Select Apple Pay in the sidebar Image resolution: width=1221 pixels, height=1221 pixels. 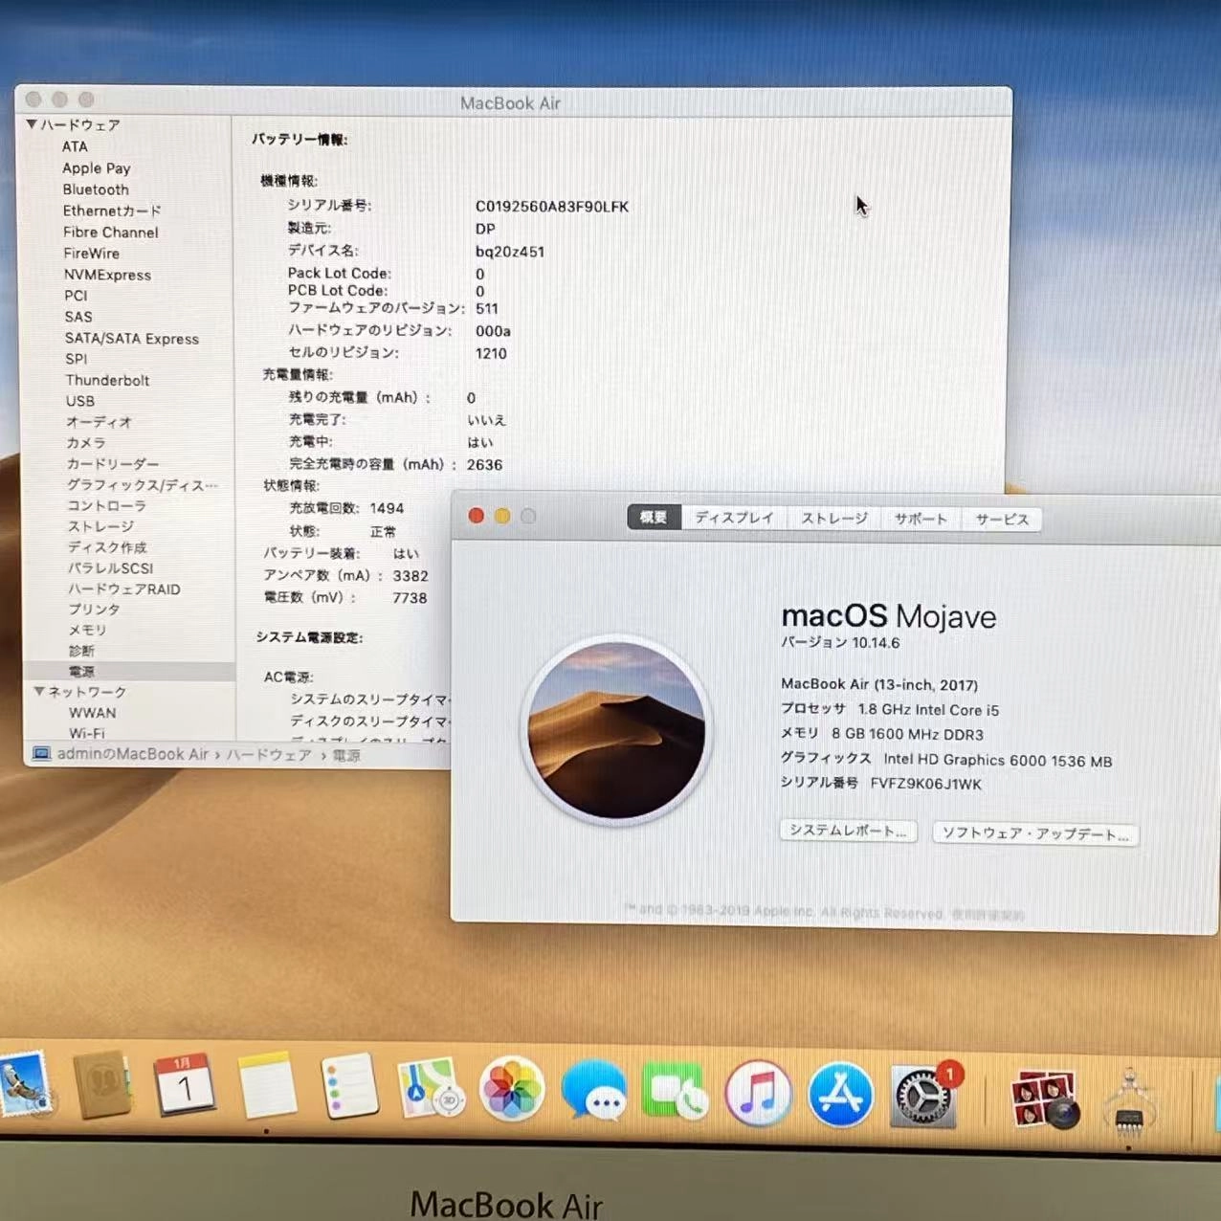coord(96,168)
